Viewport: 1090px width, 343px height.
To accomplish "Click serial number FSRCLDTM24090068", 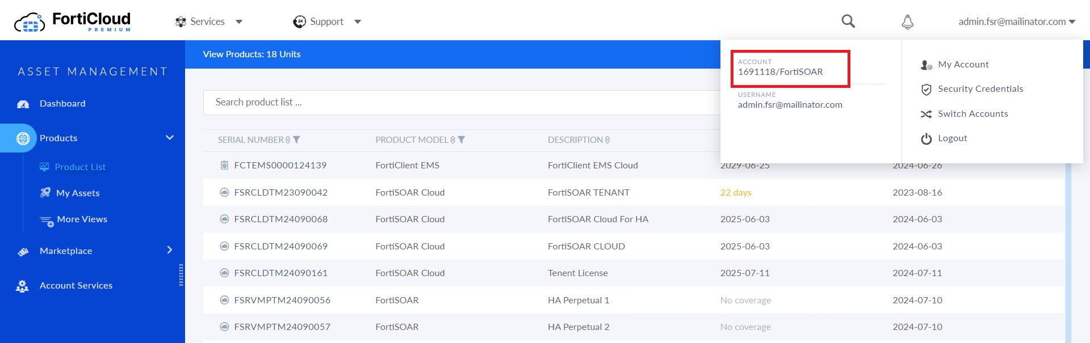I will point(280,219).
